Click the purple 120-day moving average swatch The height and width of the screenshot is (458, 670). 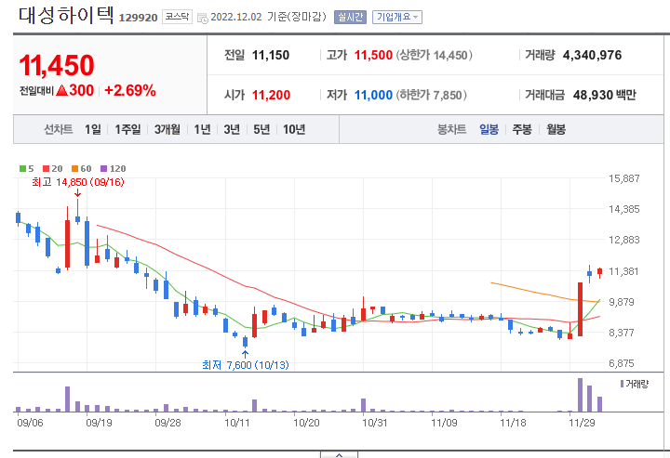(103, 169)
